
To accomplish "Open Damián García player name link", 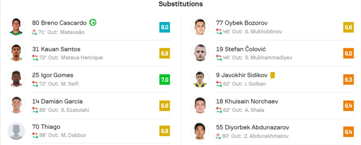I will pos(57,101).
